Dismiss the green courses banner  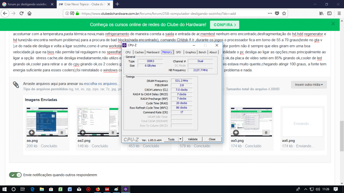(x=333, y=24)
